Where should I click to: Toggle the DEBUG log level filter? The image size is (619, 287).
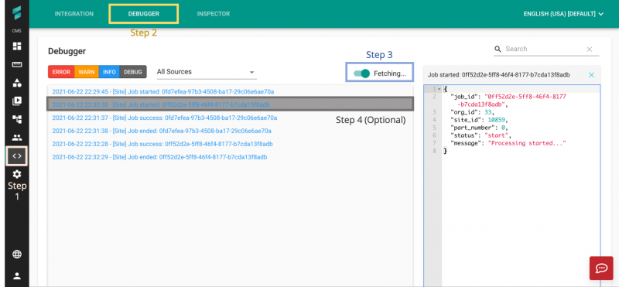pos(132,72)
